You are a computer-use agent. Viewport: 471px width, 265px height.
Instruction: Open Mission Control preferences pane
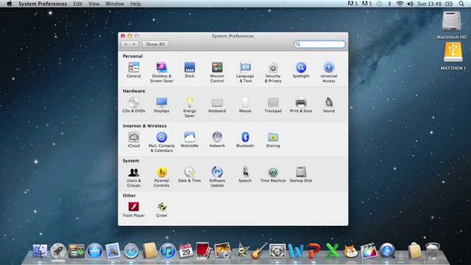tap(217, 72)
